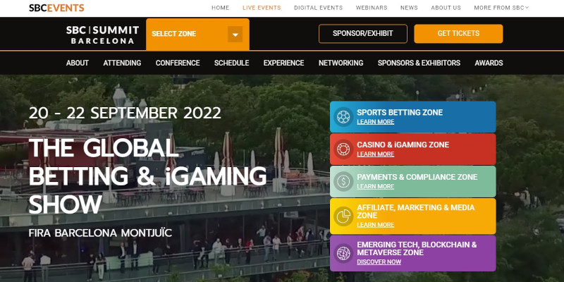Click The Global Betting & iGaming Show headline

point(147,176)
